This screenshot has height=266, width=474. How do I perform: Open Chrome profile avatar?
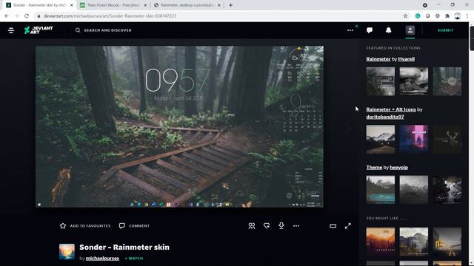[458, 16]
